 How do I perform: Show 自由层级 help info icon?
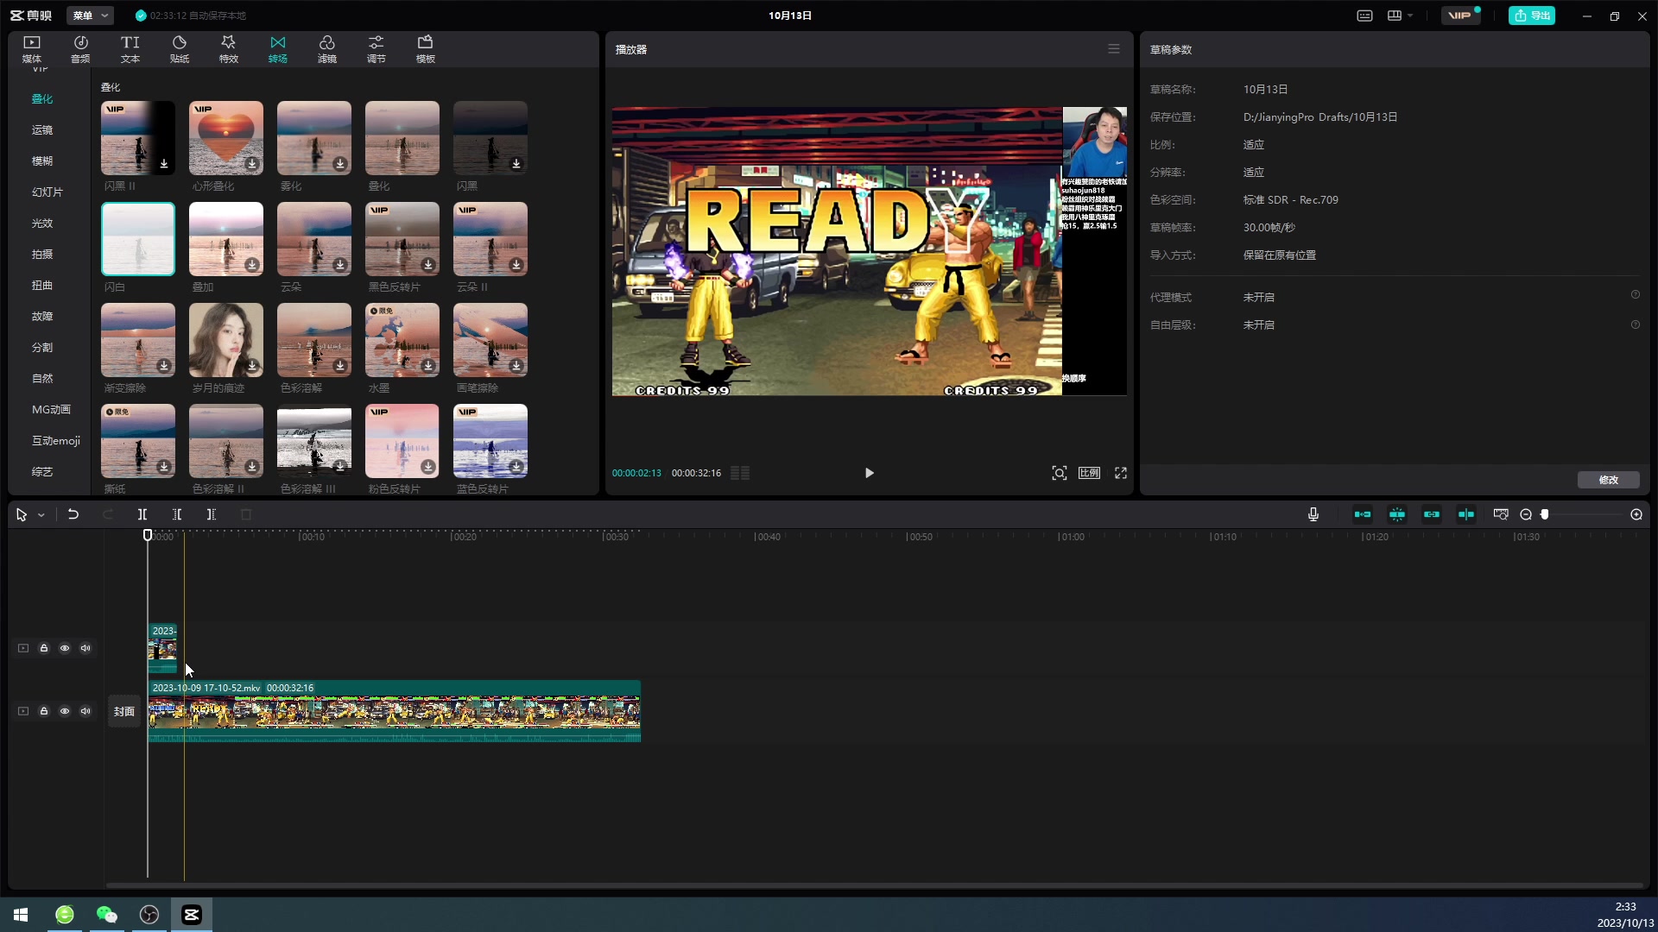point(1636,325)
